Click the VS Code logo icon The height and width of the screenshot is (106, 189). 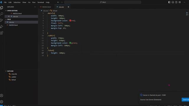tap(1, 2)
